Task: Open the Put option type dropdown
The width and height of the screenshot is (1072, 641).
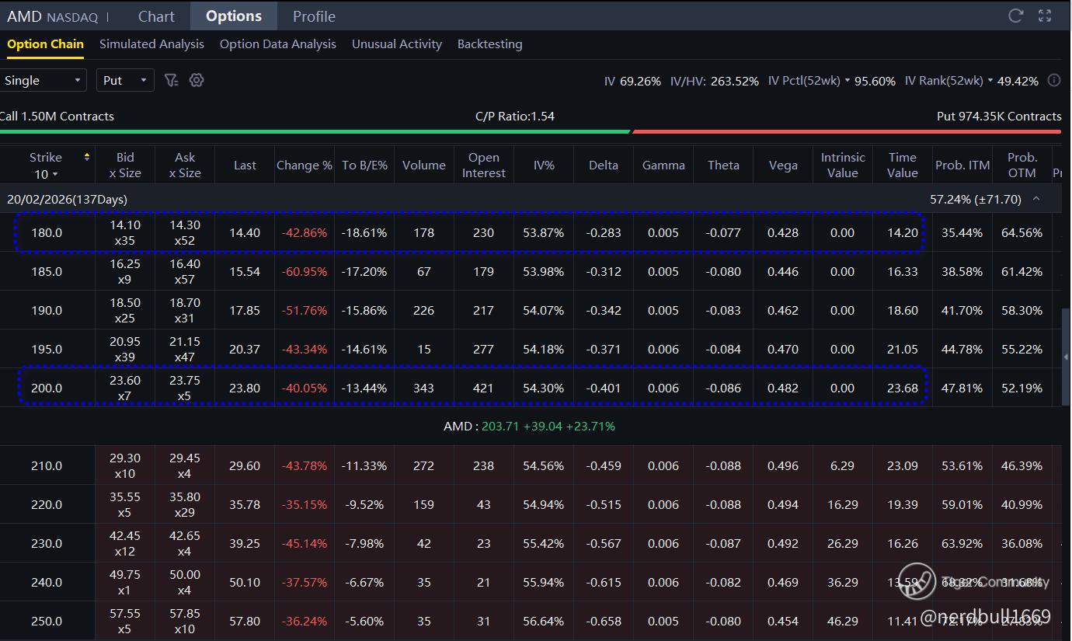Action: tap(125, 81)
